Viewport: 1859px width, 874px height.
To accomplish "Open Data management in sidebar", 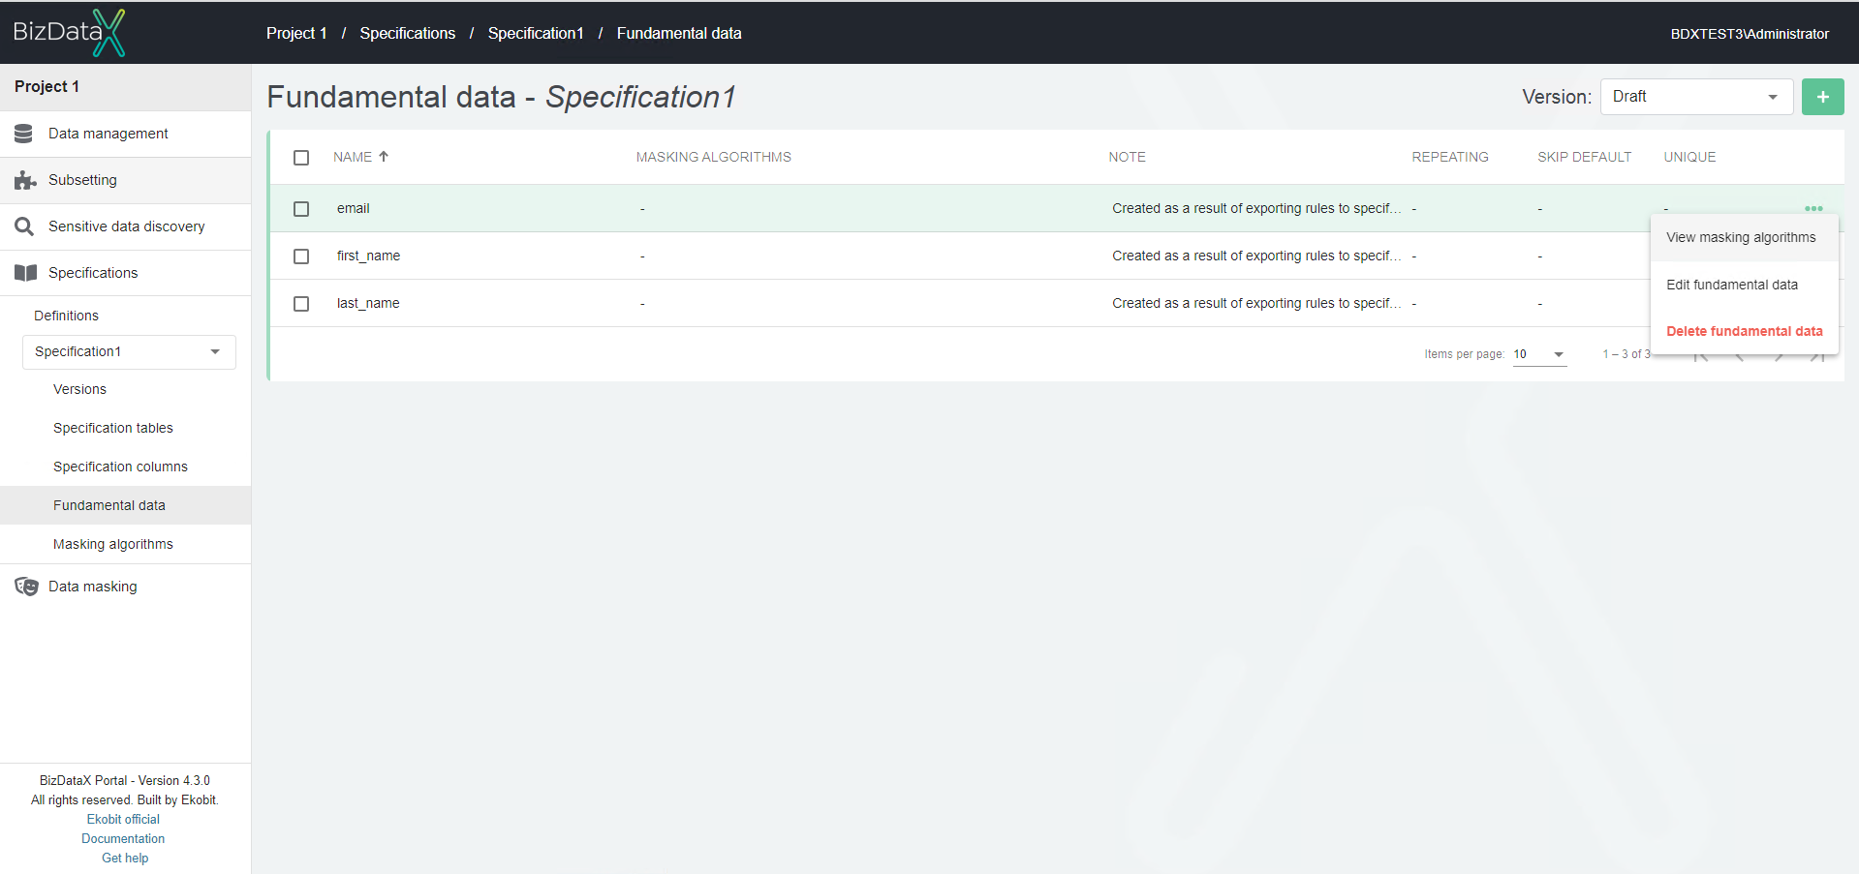I will (x=125, y=134).
